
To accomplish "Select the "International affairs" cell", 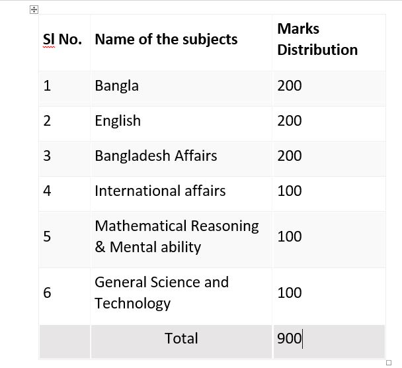I will point(160,191).
